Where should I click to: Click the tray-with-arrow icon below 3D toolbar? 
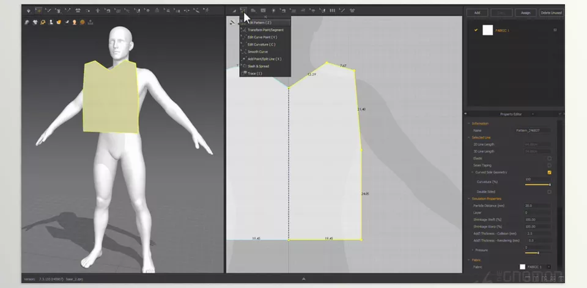coord(90,23)
